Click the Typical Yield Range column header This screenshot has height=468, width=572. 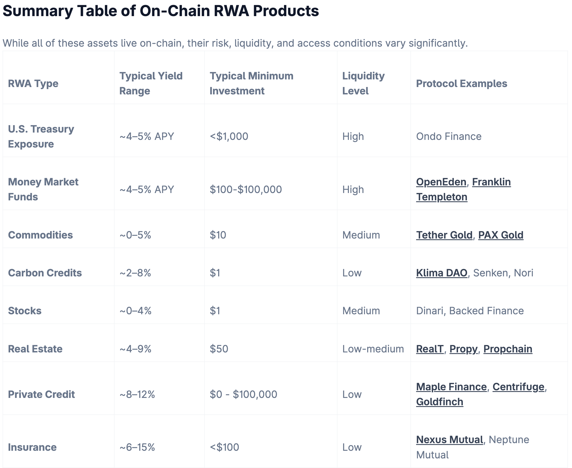[x=151, y=83]
